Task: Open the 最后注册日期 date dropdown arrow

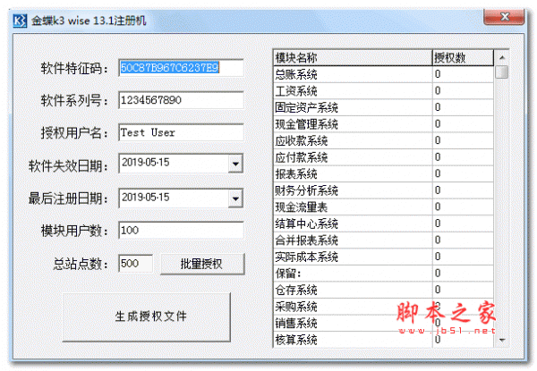Action: (235, 198)
